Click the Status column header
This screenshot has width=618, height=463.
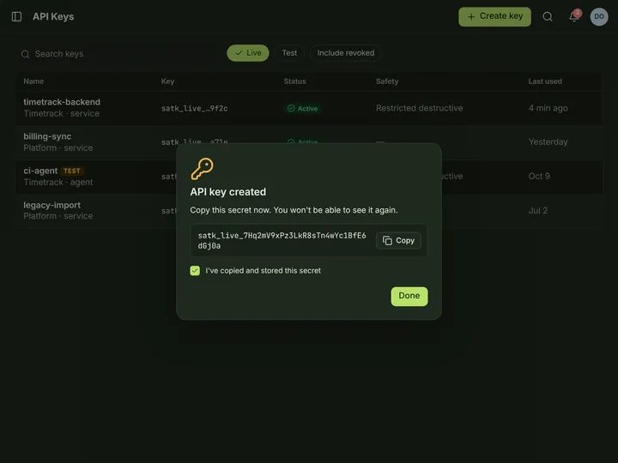[294, 81]
